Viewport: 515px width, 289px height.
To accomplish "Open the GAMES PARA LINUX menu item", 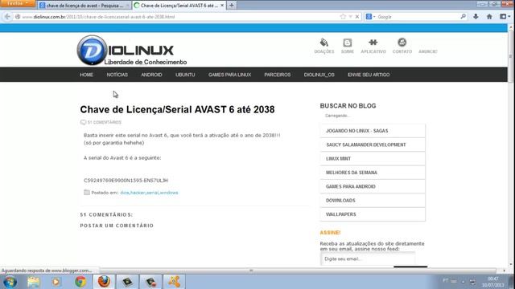I will 229,75.
